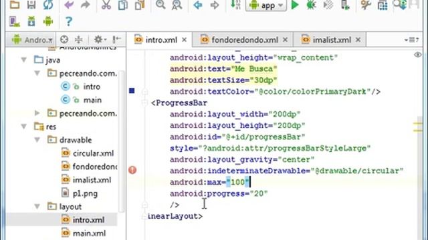This screenshot has width=428, height=240.
Task: Navigate Forward with the right arrow icon
Action: [x=215, y=5]
